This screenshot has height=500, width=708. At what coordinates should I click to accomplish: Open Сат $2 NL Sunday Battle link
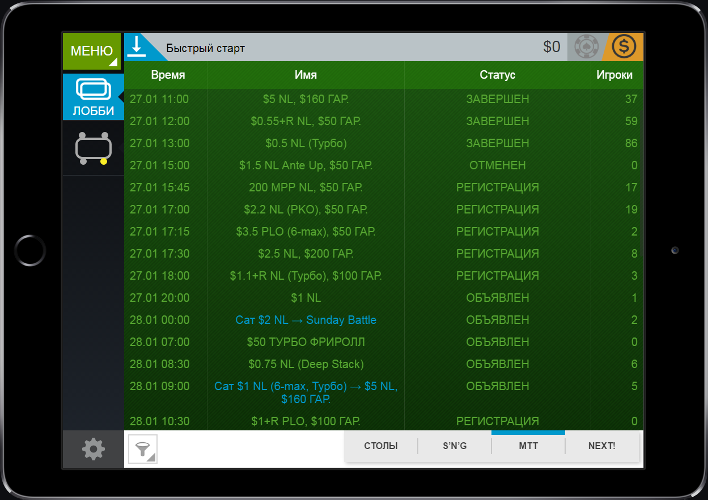tap(306, 320)
